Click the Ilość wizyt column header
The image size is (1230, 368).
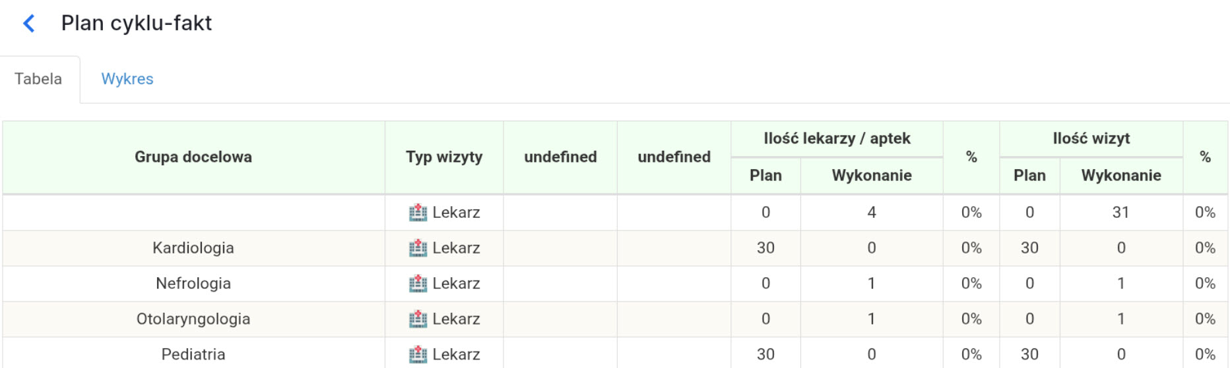tap(1091, 138)
